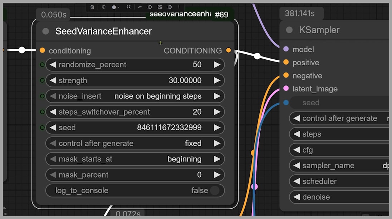Click the collapse node arrows icon

point(129,7)
